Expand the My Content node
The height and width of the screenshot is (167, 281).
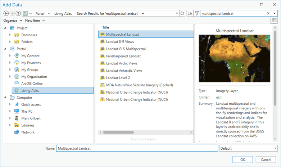[x=10, y=56]
